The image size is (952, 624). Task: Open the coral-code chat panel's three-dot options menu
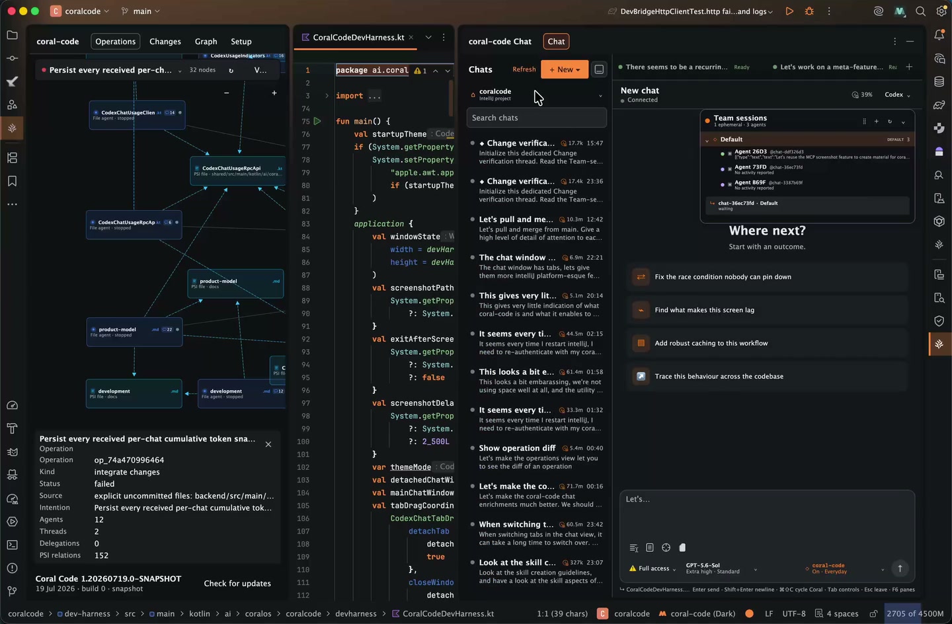point(895,41)
